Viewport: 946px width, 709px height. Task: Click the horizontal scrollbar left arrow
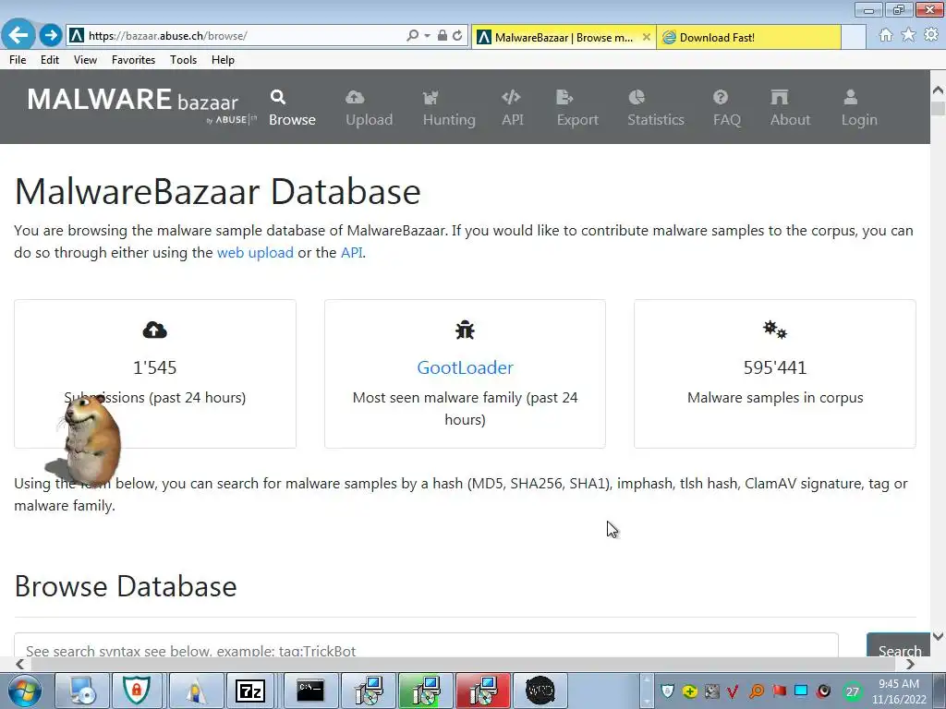[x=20, y=664]
